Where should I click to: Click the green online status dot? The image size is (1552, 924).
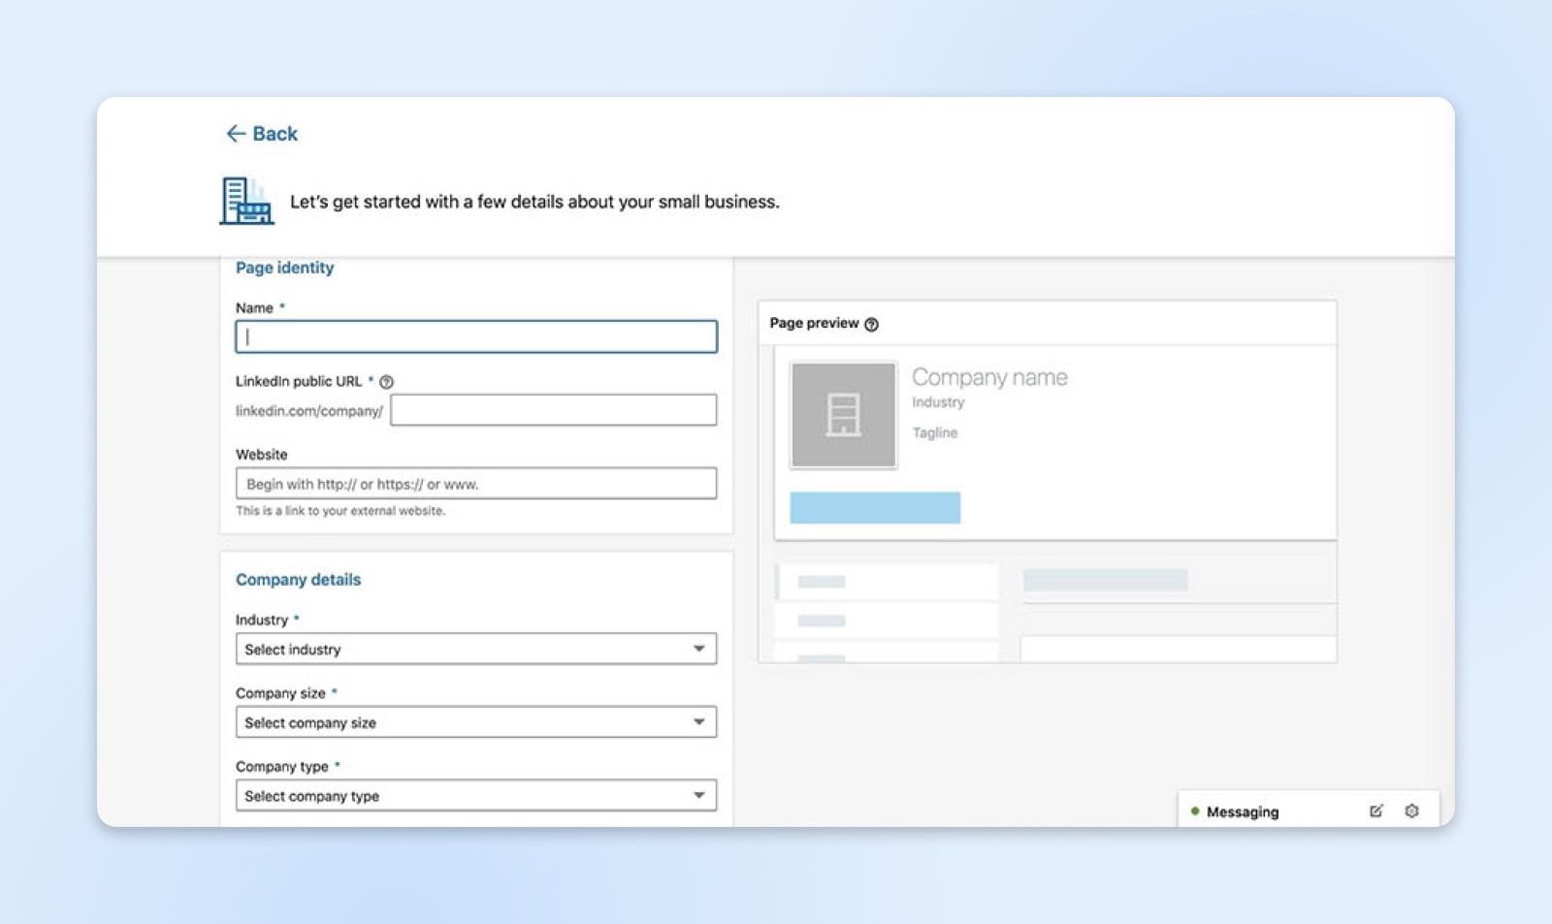pyautogui.click(x=1195, y=812)
